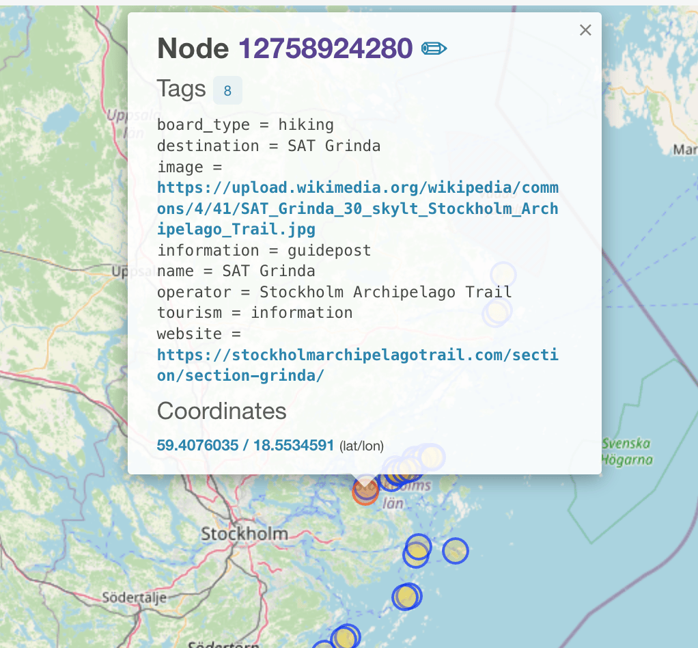Close the node info popup
This screenshot has width=698, height=648.
click(x=585, y=30)
